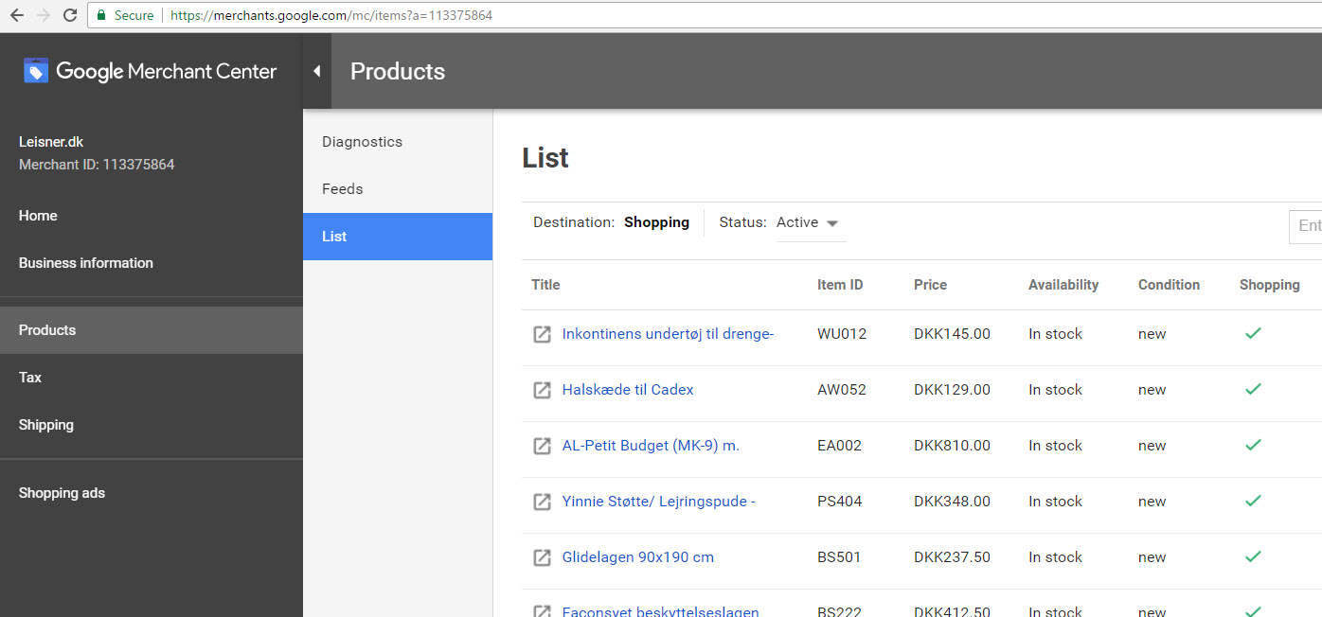Open the Faconsyet beskyttelseslagen product link
Screen dimensions: 1322x617
click(660, 611)
